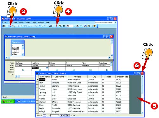Open the File menu

tap(5, 23)
